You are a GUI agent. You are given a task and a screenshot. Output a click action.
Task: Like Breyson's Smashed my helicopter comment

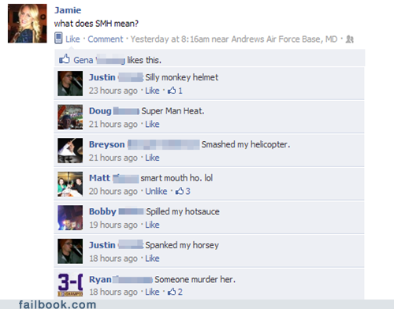(x=152, y=158)
